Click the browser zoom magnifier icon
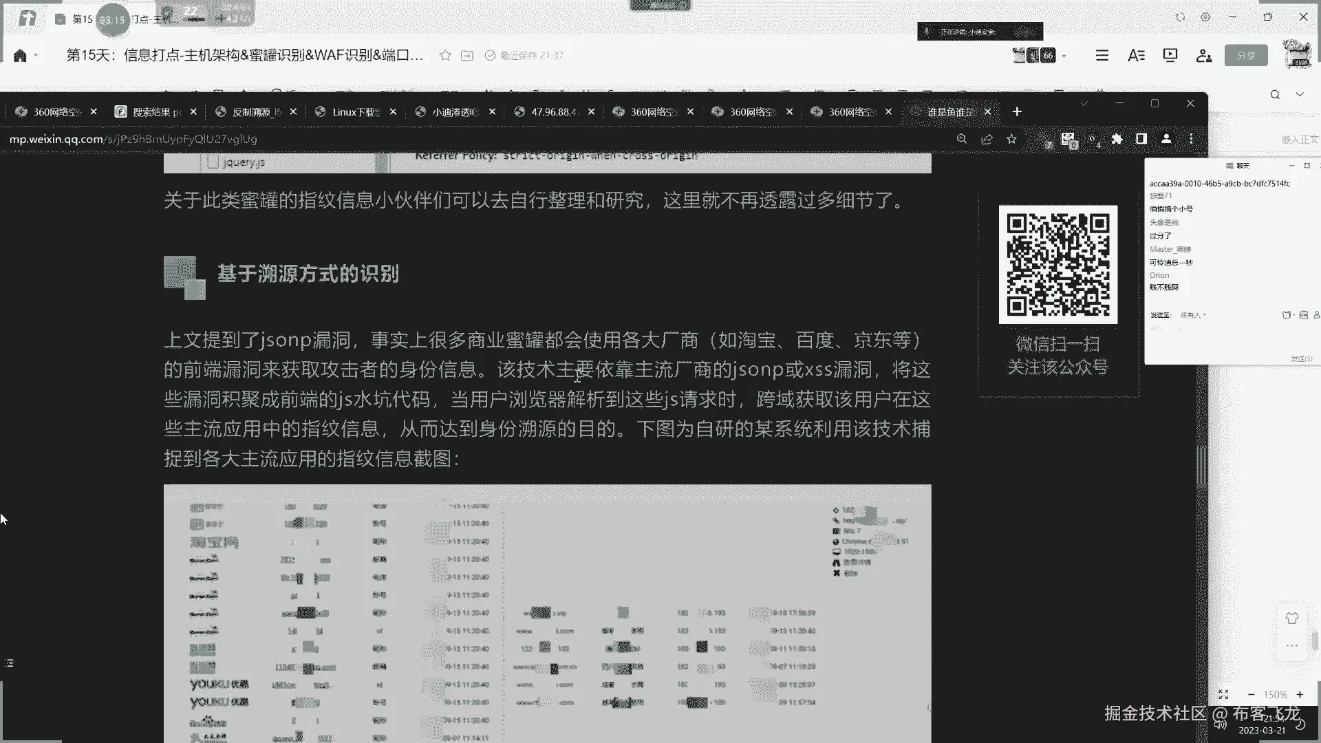 pos(962,139)
